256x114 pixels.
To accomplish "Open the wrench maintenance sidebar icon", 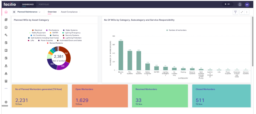I will (x=6, y=35).
